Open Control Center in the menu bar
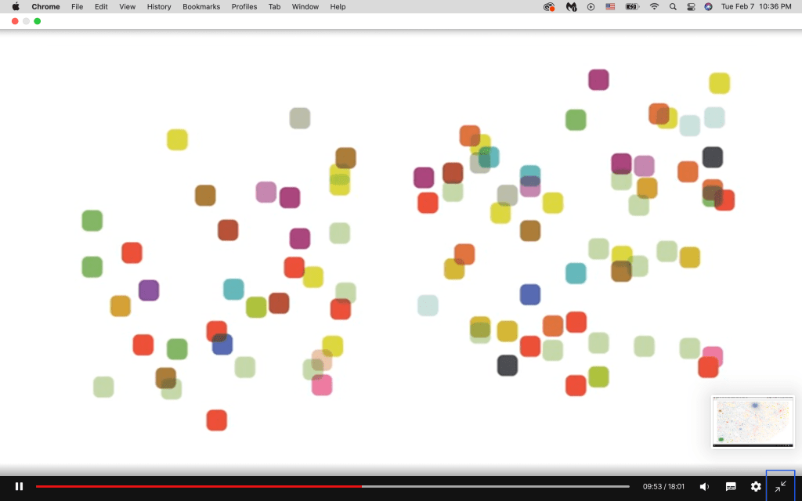802x501 pixels. tap(691, 6)
